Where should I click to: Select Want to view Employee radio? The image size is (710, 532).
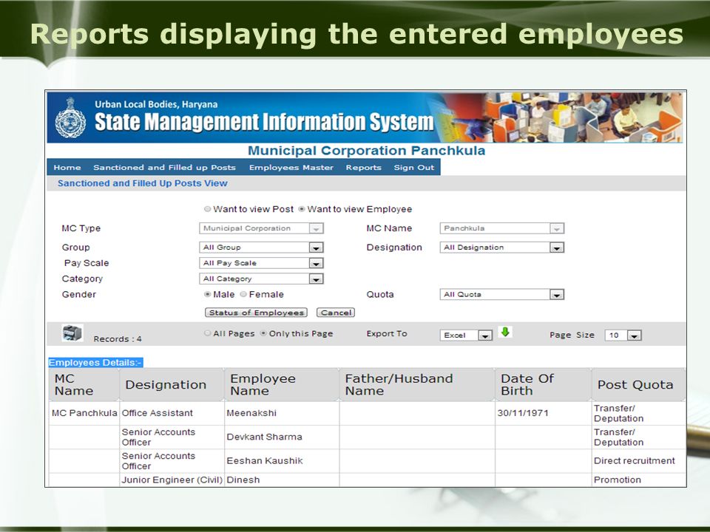pyautogui.click(x=302, y=209)
